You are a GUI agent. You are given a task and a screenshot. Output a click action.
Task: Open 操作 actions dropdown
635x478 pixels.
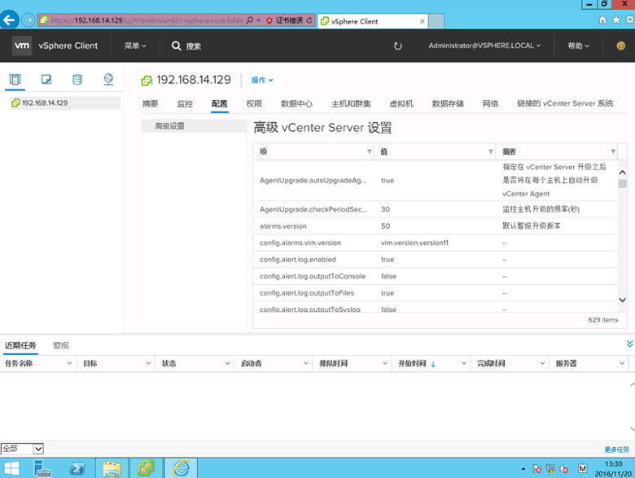[262, 80]
